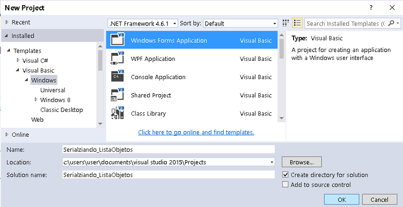This screenshot has height=207, width=403.
Task: Select the Shared Project template icon
Action: tap(117, 95)
